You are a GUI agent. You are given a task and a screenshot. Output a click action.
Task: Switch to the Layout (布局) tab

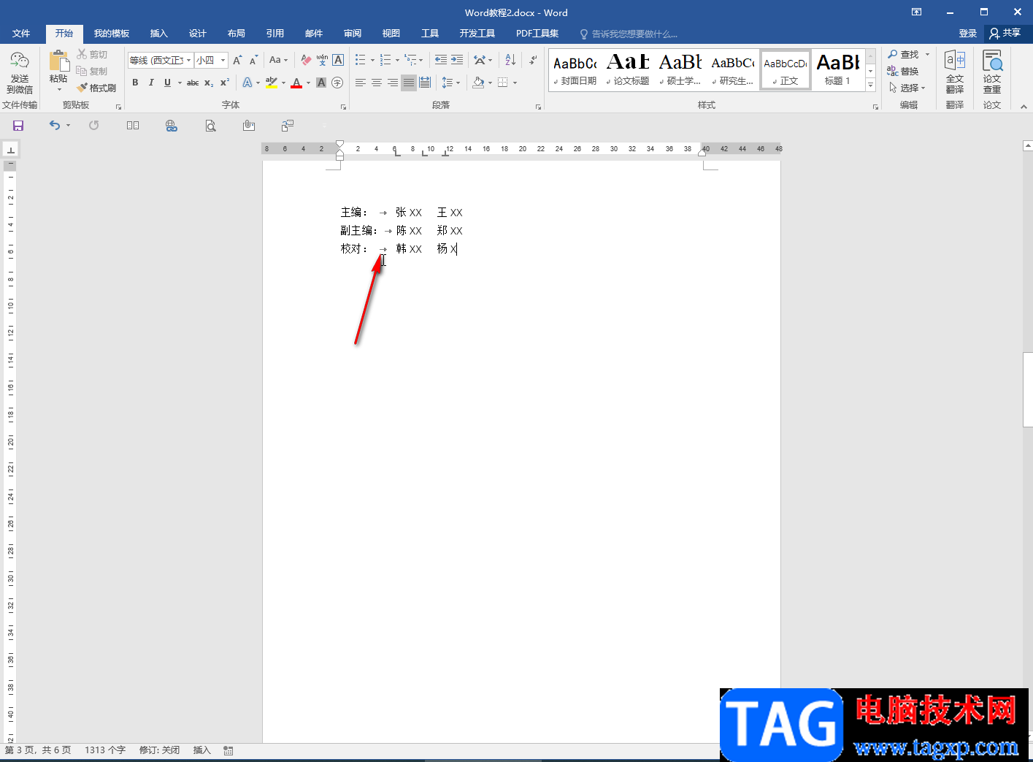pyautogui.click(x=236, y=34)
